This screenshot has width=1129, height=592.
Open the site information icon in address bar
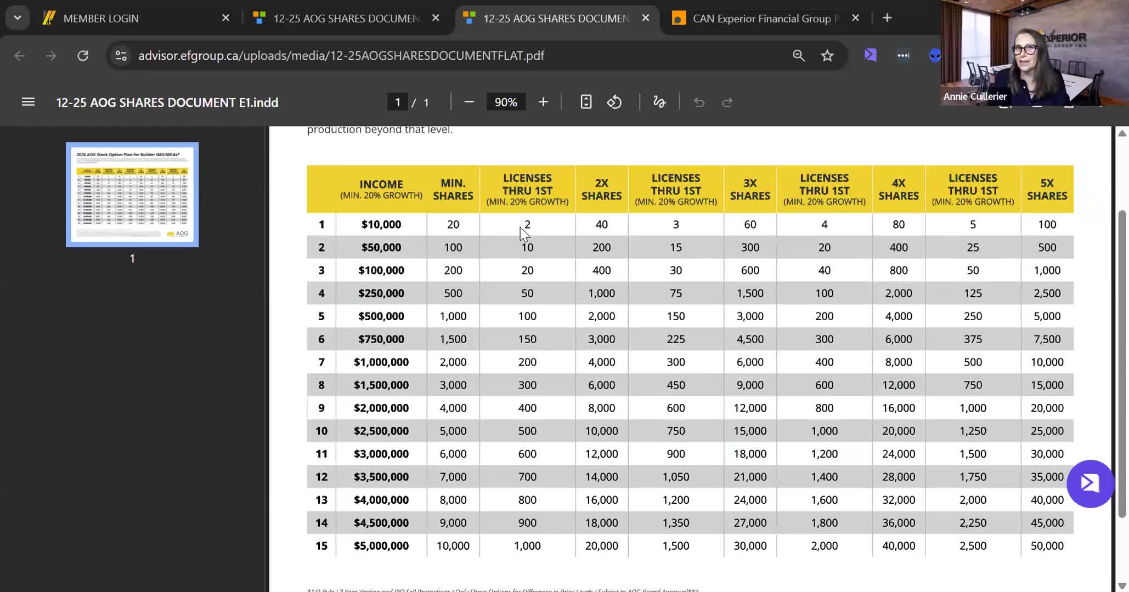click(x=121, y=55)
